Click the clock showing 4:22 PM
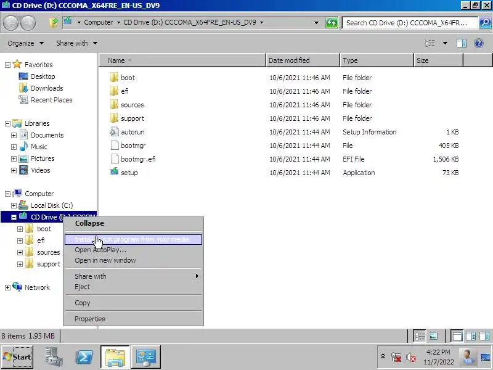This screenshot has width=493, height=370. (438, 351)
